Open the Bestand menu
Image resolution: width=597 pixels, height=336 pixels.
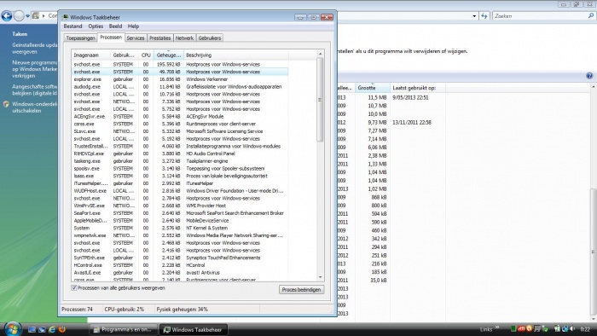pos(72,26)
